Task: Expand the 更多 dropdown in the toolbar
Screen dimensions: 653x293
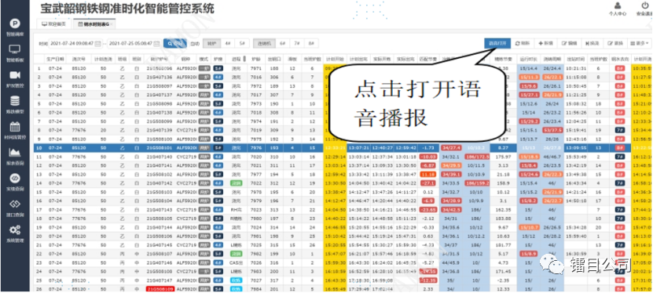Action: click(x=640, y=43)
